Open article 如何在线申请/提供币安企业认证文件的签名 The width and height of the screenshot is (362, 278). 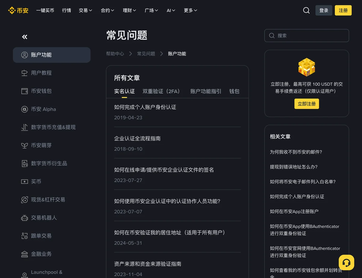coord(164,170)
